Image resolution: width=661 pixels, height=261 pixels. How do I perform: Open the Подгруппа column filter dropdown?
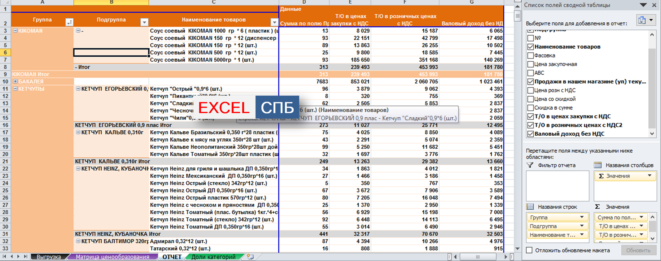click(x=144, y=22)
